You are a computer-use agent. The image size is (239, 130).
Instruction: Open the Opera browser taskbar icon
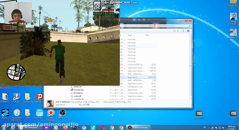tap(103, 127)
